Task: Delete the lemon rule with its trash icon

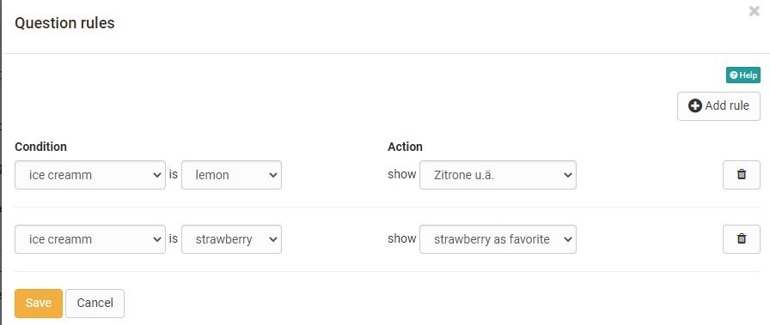Action: coord(741,175)
